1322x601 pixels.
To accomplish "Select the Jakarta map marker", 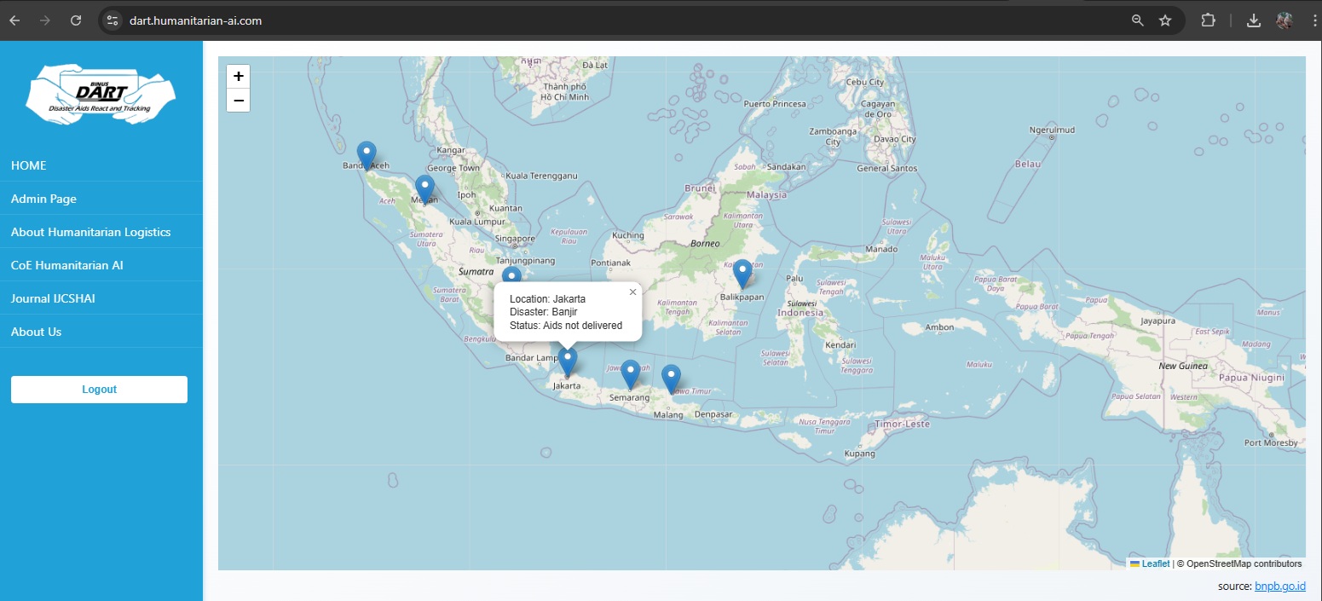I will 568,361.
